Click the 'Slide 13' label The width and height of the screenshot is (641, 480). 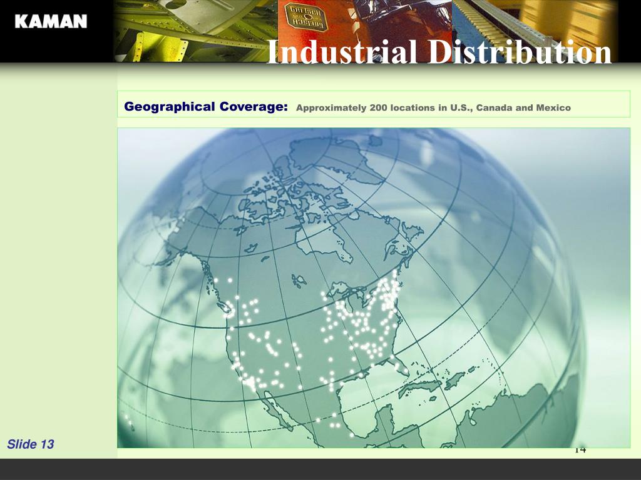pos(30,444)
